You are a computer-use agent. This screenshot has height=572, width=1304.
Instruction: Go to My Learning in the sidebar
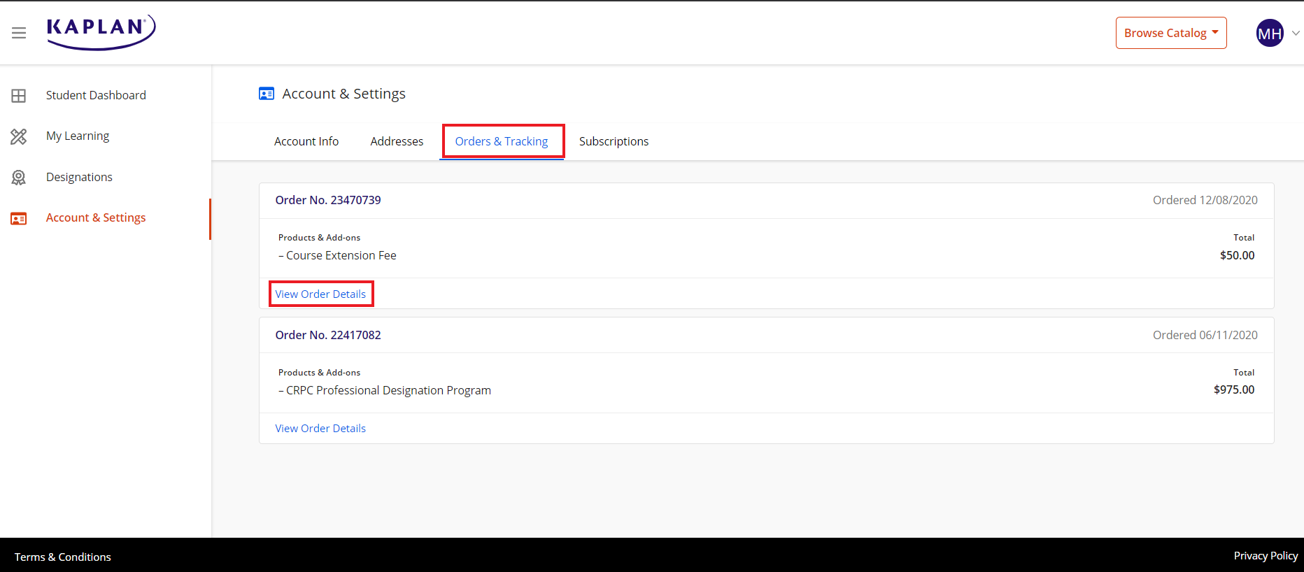point(78,136)
